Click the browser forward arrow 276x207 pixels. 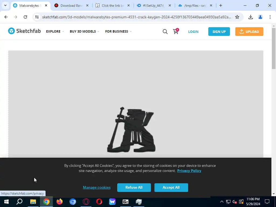(16, 17)
